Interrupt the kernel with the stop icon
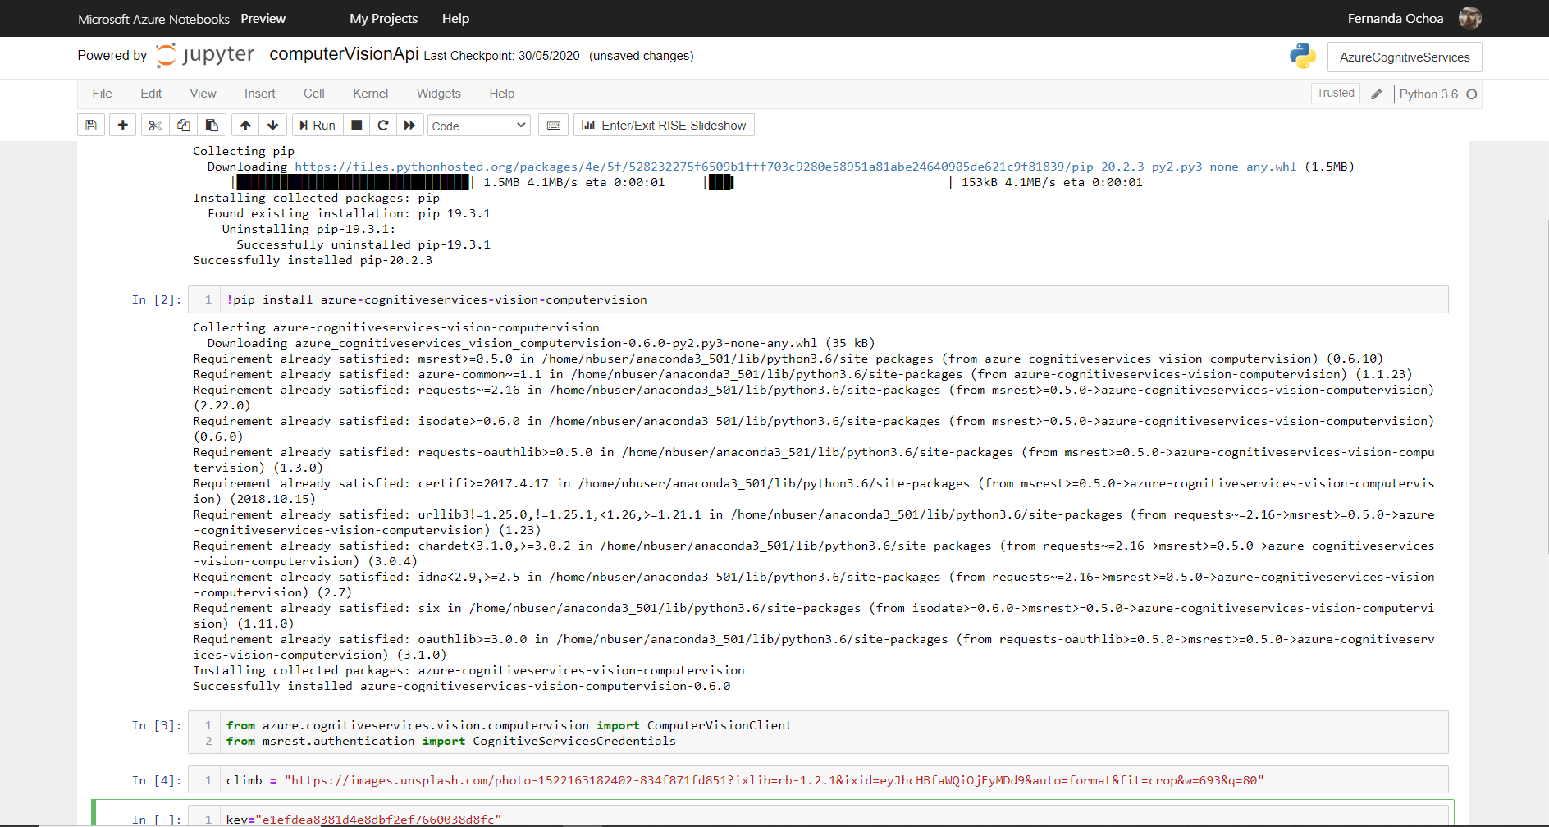 pyautogui.click(x=357, y=126)
